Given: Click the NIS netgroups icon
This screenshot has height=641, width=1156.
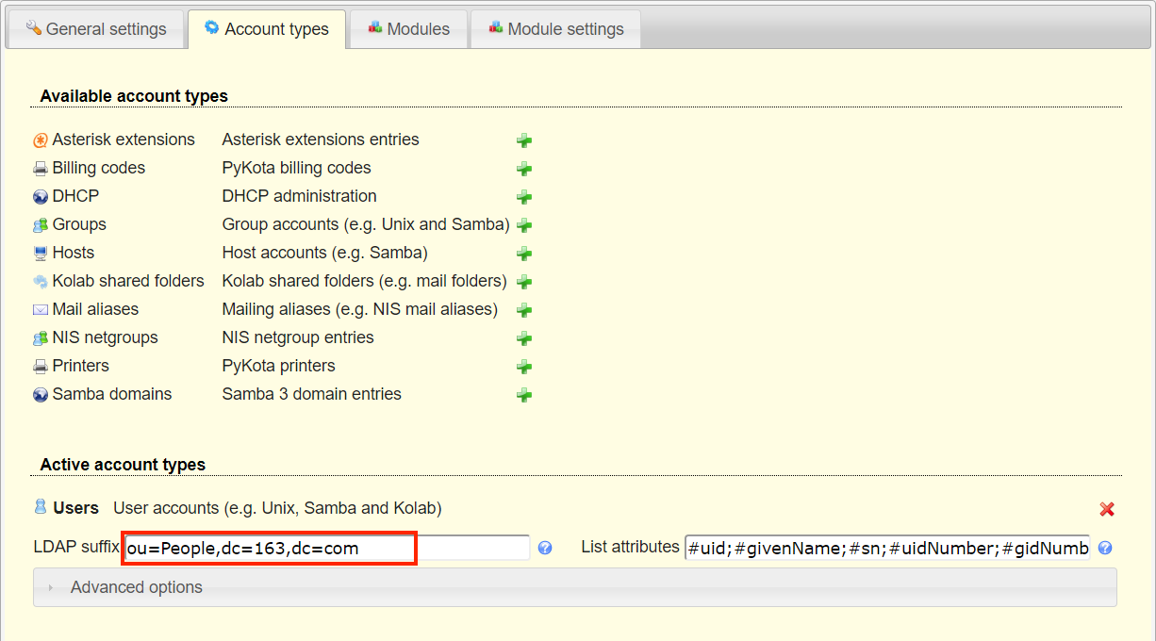Looking at the screenshot, I should [41, 338].
